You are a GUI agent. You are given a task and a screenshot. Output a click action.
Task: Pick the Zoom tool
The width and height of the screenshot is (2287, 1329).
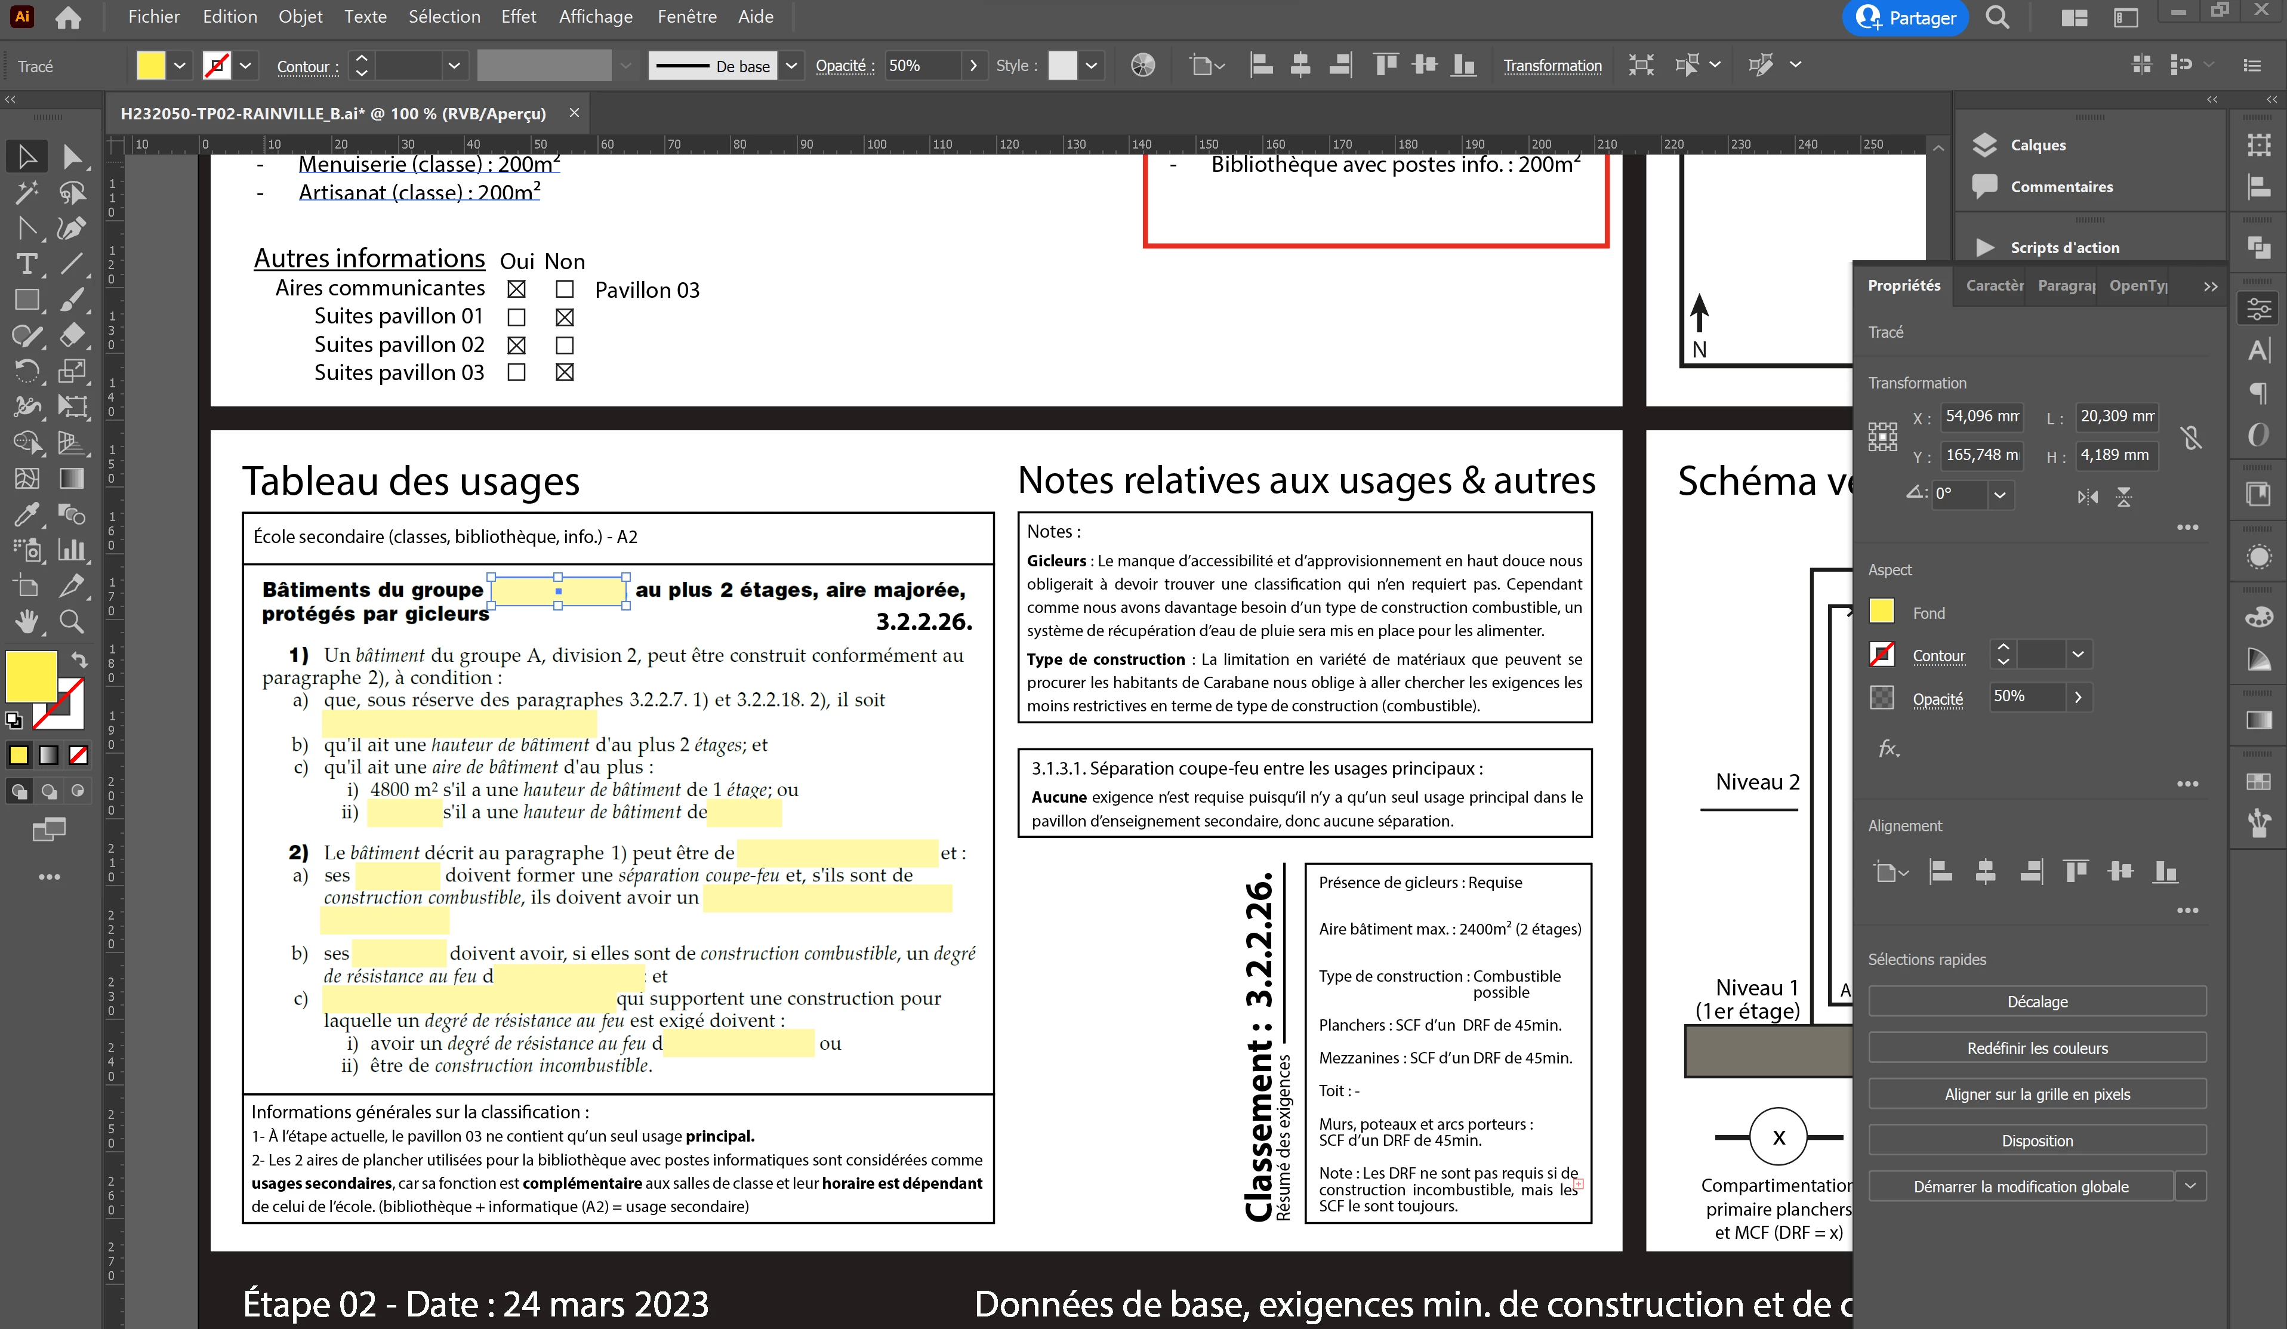pos(72,621)
